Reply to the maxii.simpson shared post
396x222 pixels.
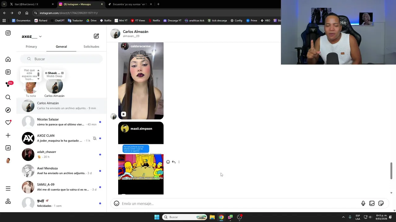[x=174, y=162]
